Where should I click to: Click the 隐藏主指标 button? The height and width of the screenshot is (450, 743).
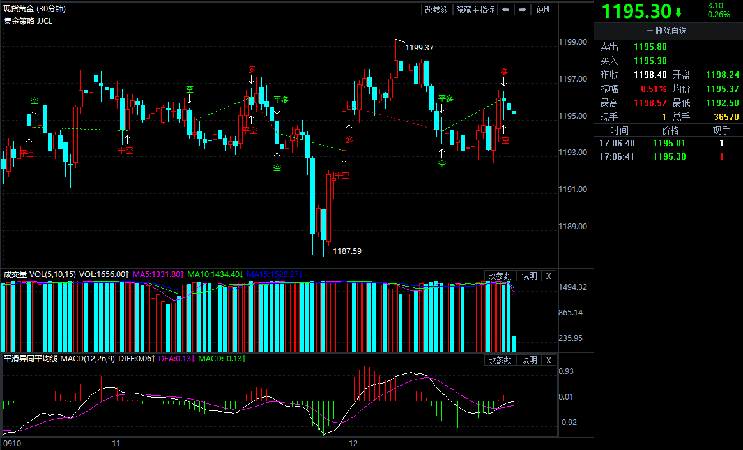pos(475,10)
